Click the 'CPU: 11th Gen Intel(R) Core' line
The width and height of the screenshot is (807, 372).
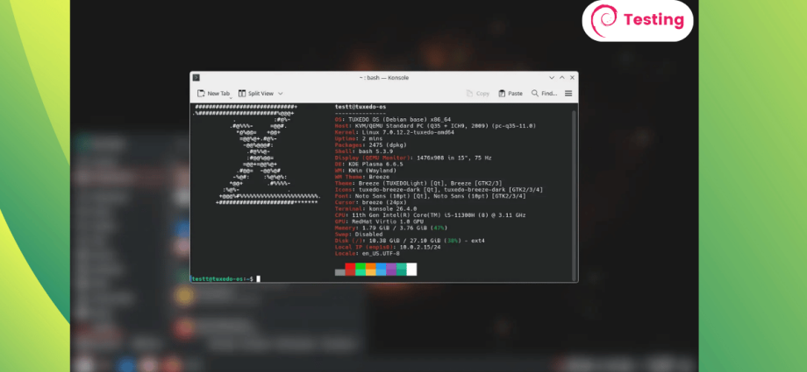(x=431, y=215)
